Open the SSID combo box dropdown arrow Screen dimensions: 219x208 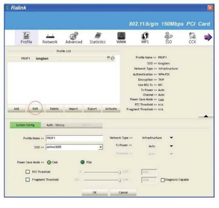[100, 147]
